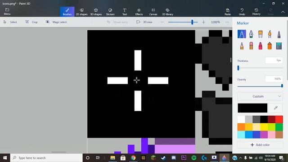This screenshot has height=162, width=288.
Task: Undo the last action
Action: pos(242,12)
